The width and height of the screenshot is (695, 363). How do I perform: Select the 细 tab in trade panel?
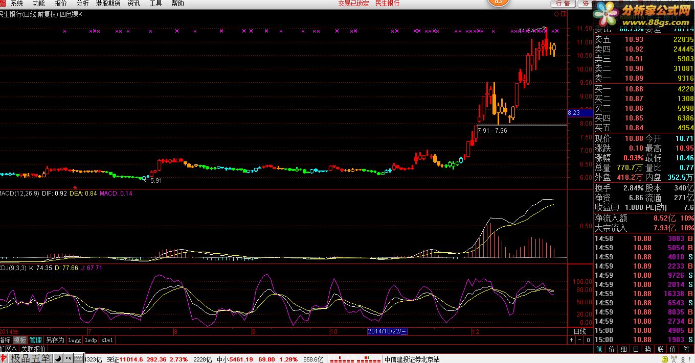pyautogui.click(x=624, y=350)
